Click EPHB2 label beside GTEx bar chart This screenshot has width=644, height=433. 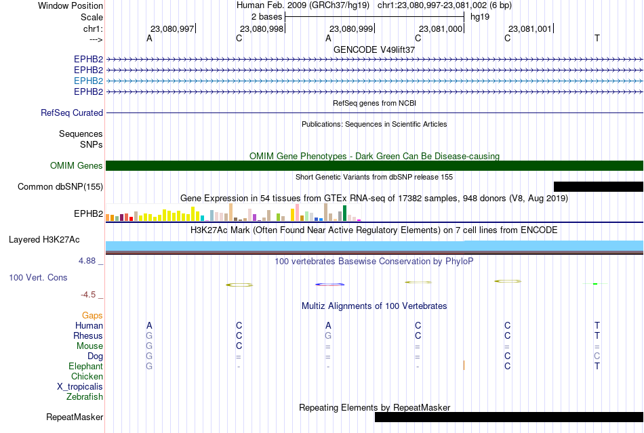(88, 214)
